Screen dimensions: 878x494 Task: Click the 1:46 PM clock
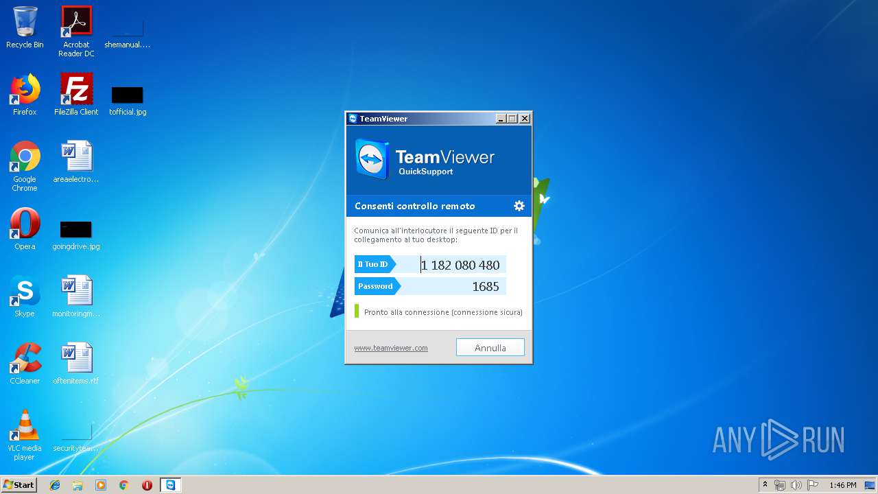click(842, 485)
